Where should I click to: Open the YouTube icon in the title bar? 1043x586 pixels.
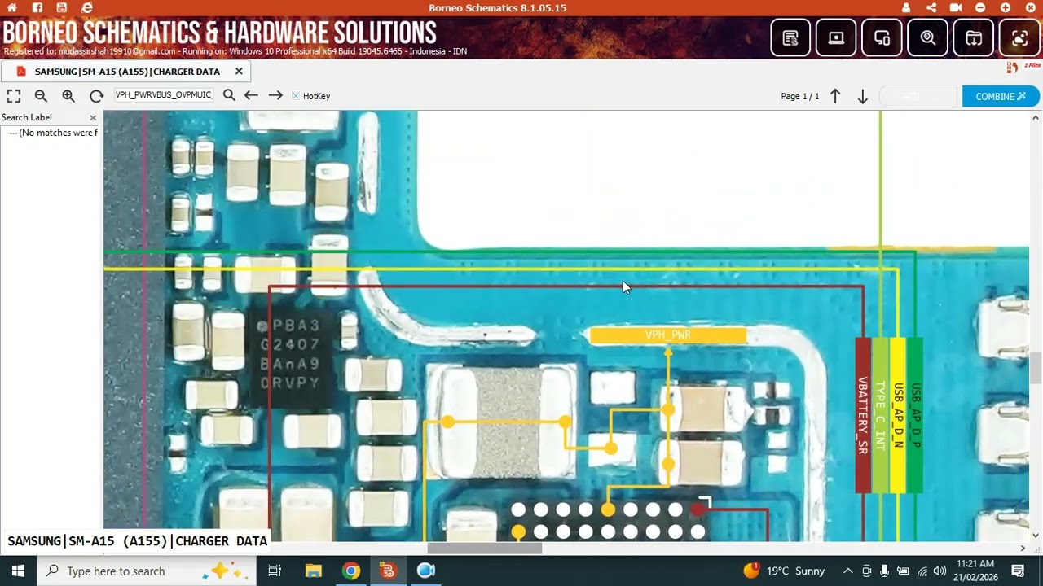(62, 7)
